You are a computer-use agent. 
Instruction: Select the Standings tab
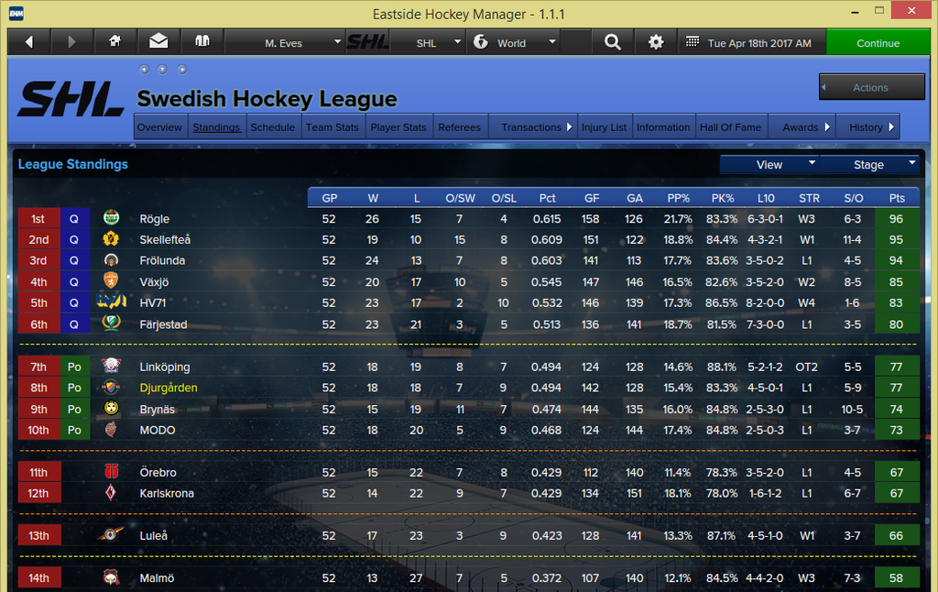(216, 126)
